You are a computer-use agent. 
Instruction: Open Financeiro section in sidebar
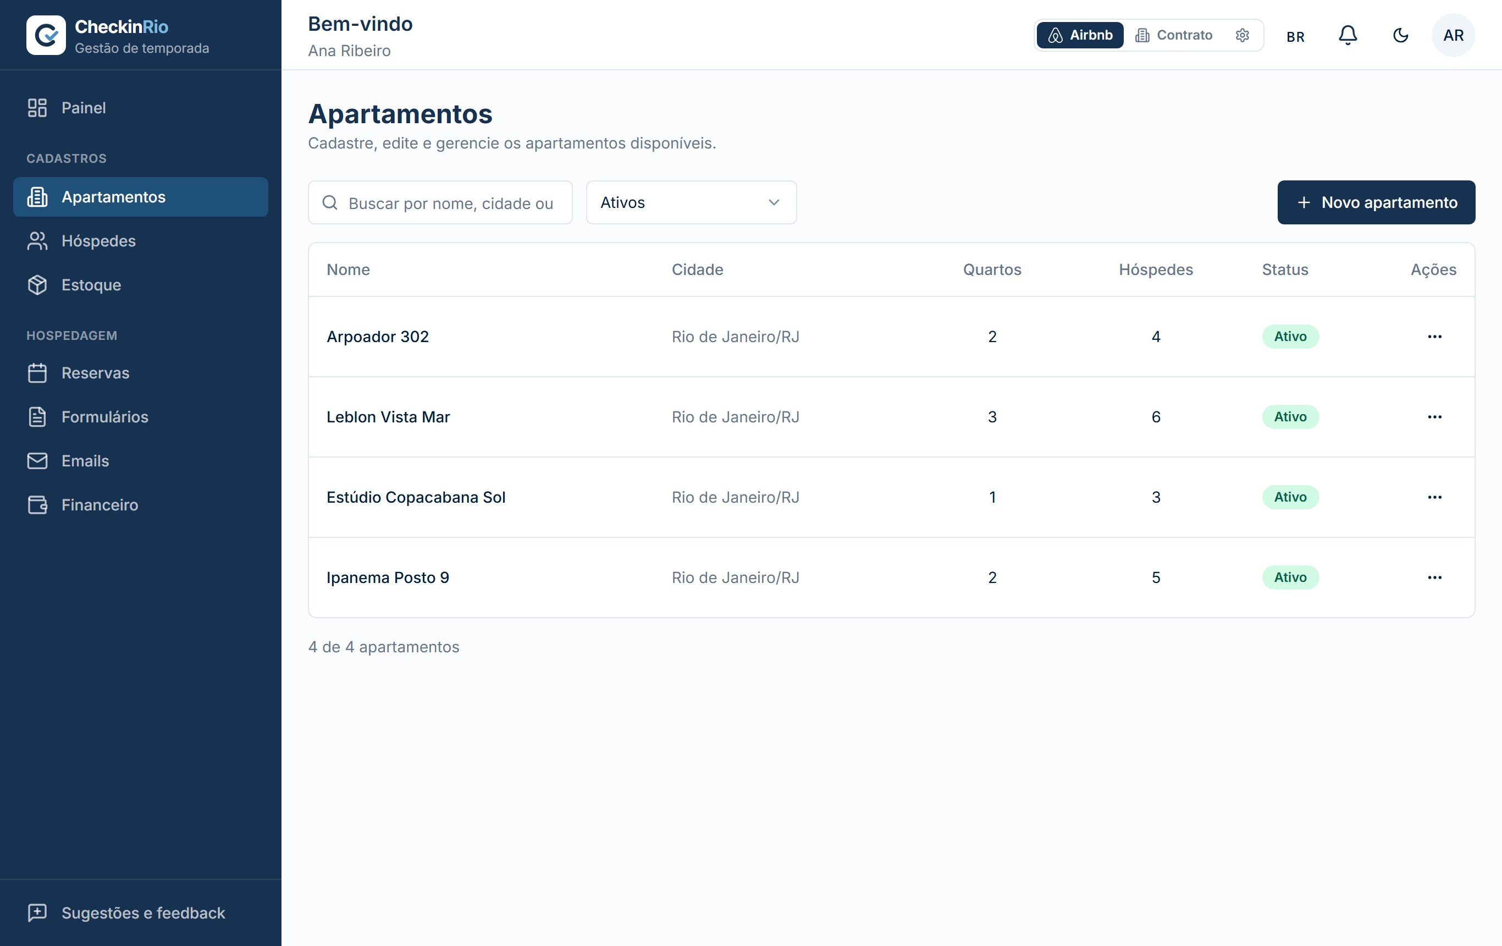coord(140,505)
